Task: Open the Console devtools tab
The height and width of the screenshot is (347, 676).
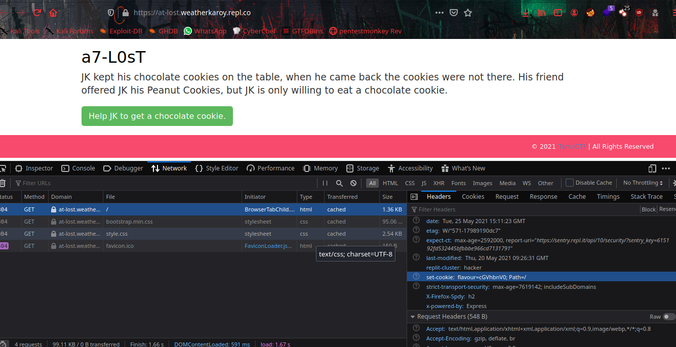Action: click(78, 168)
